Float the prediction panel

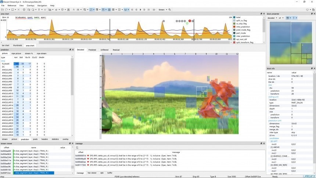coord(70,49)
